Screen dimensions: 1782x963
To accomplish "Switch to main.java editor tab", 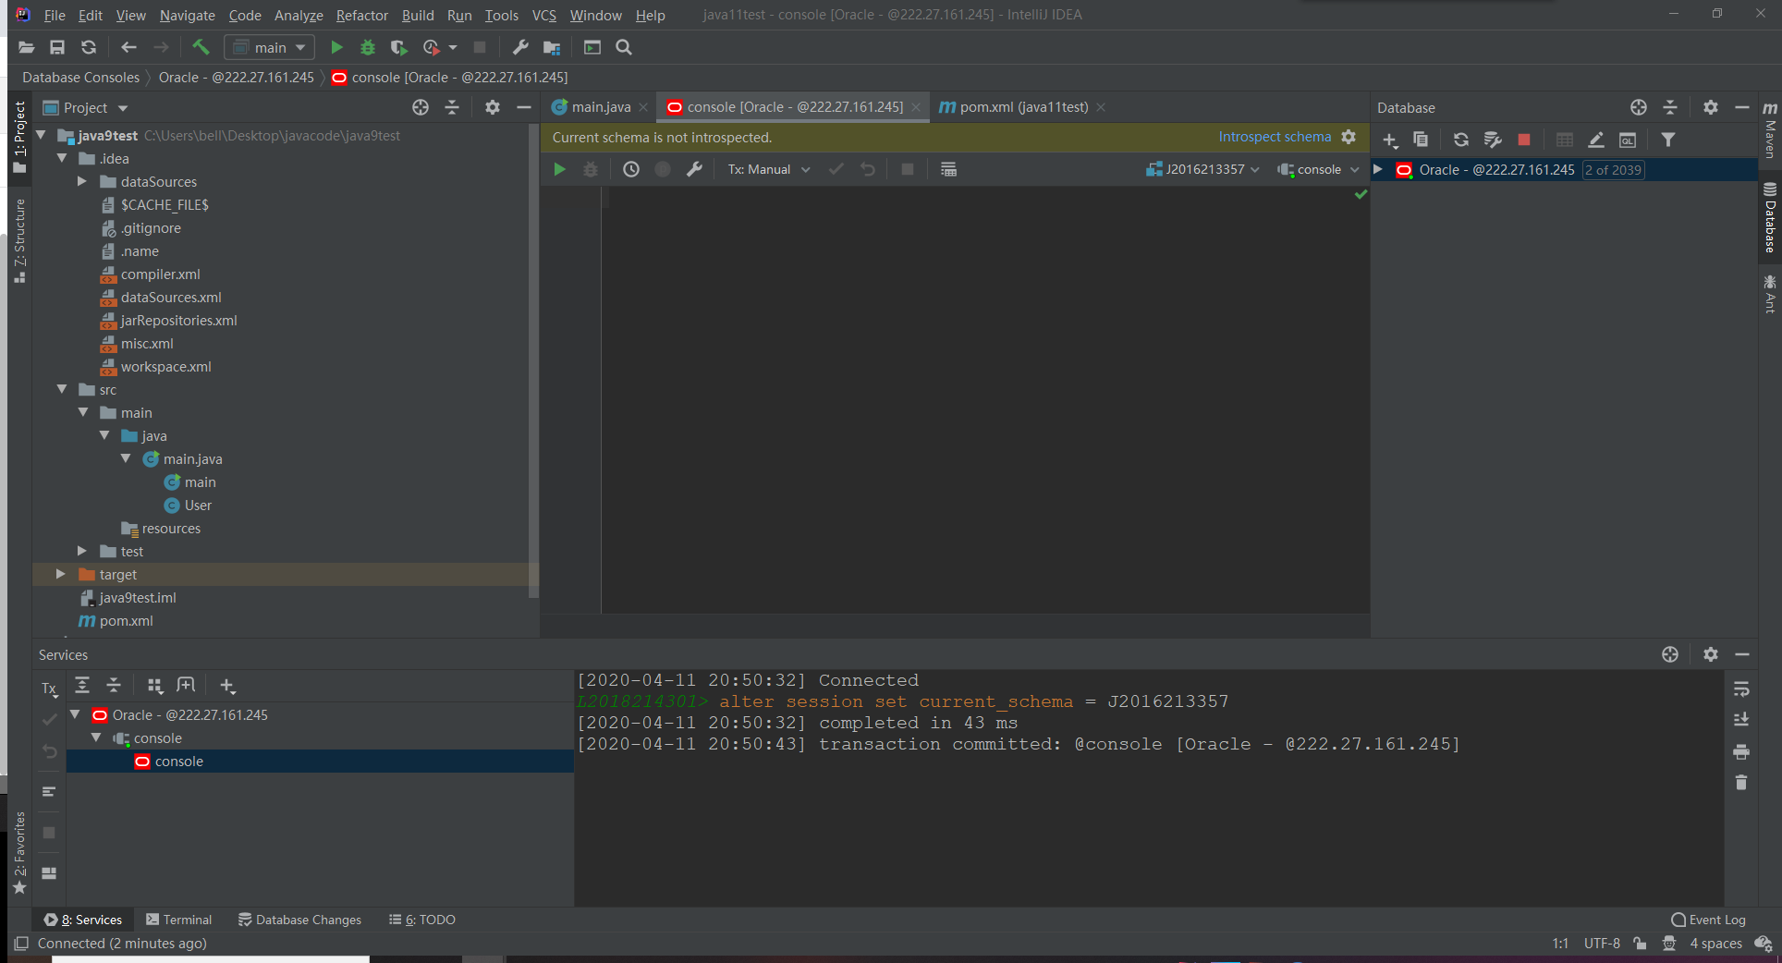I will 600,107.
